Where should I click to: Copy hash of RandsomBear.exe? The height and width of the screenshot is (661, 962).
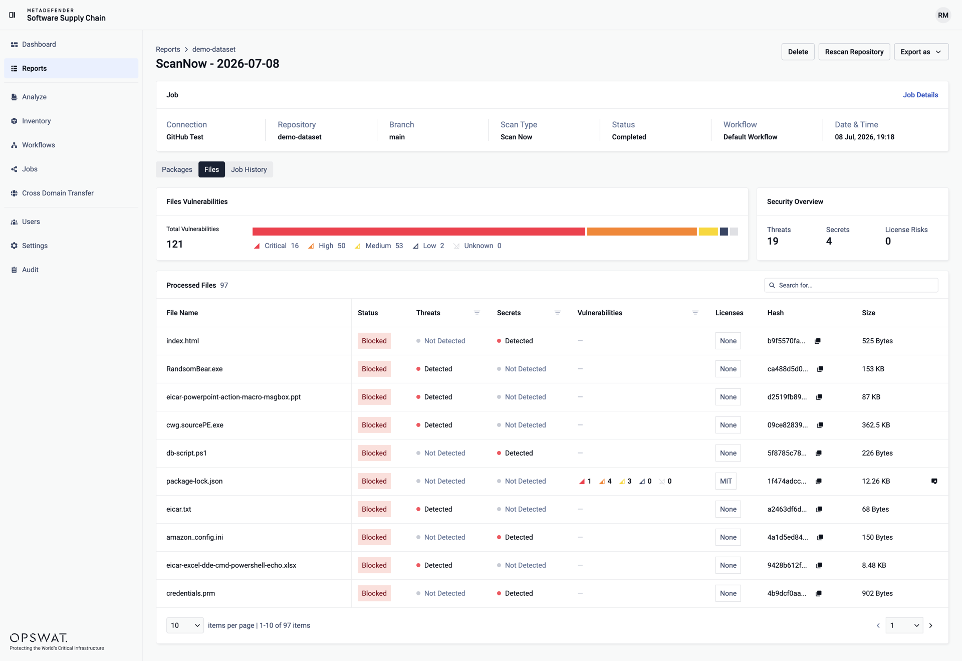coord(820,369)
